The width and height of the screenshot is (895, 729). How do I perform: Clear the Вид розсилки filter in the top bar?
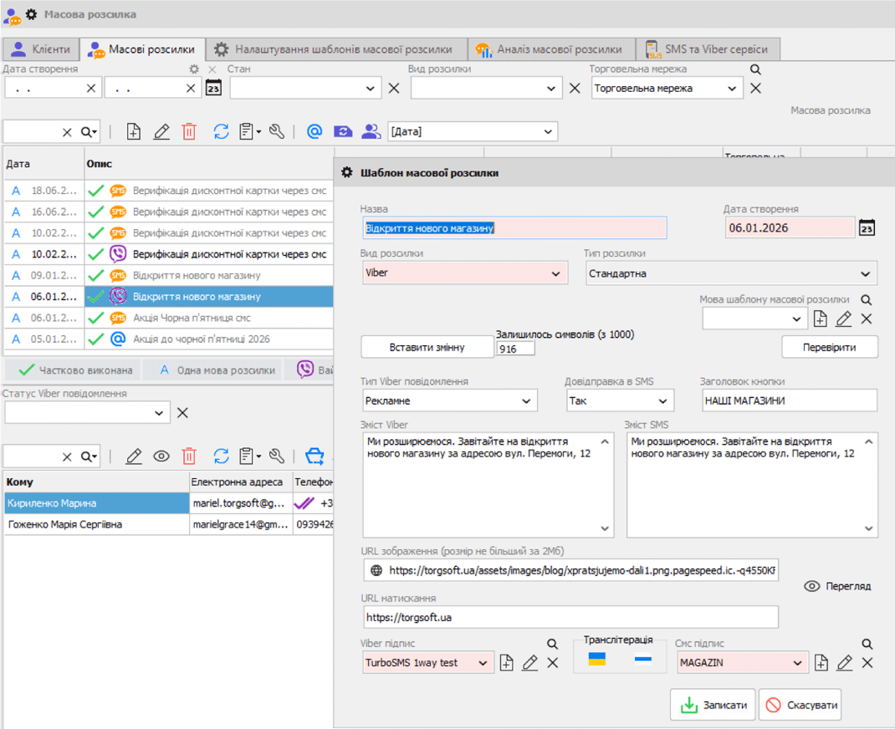[575, 89]
